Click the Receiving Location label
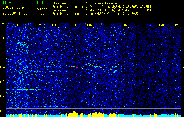 pos(68,7)
